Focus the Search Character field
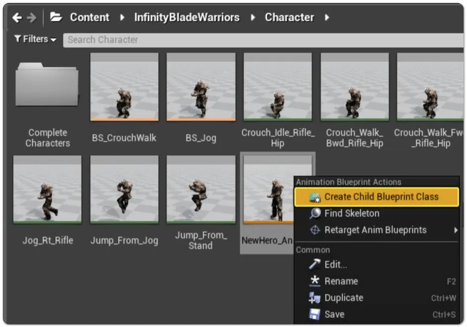 tap(263, 40)
